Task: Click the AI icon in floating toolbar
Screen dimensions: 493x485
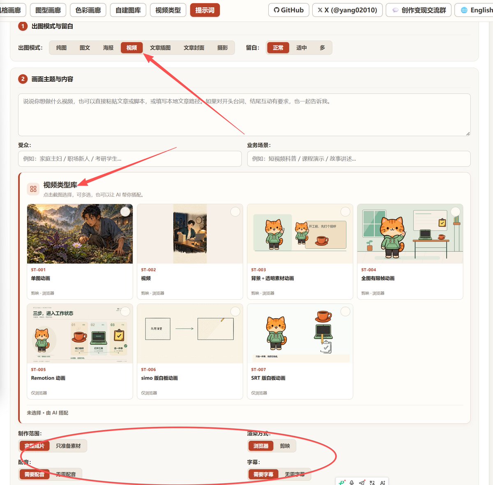Action: [382, 483]
